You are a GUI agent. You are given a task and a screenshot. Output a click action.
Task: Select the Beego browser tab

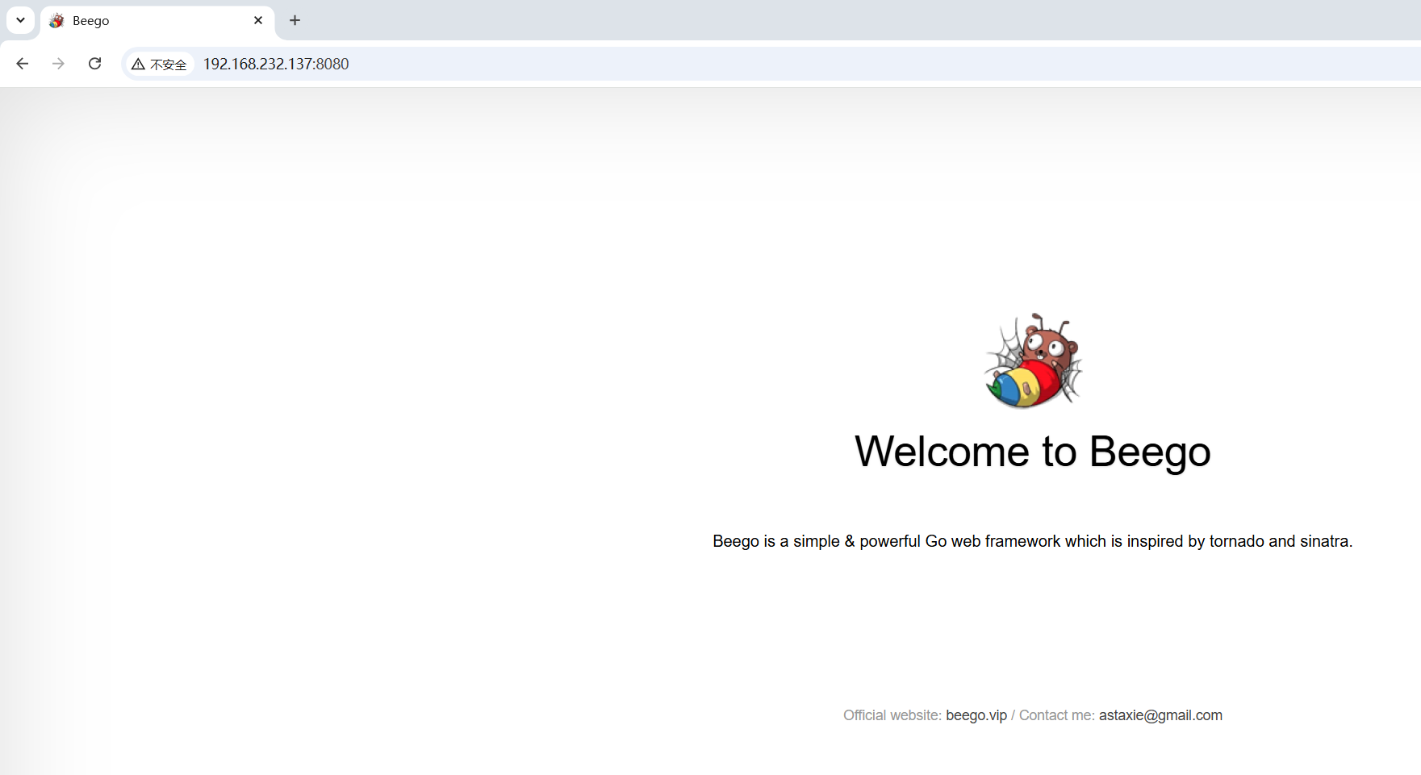click(157, 21)
